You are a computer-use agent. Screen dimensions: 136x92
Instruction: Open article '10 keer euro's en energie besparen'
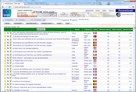point(25,48)
